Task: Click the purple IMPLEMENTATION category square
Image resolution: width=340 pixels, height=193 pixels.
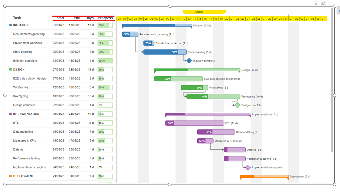Action: tap(10, 114)
